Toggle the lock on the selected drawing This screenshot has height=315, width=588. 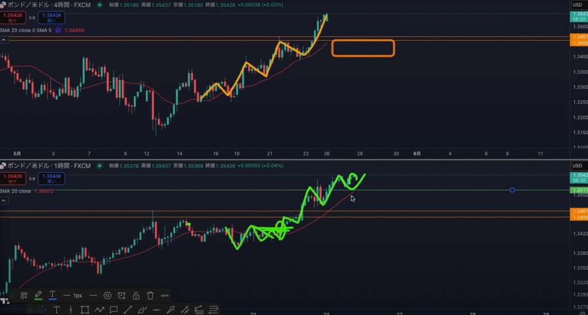136,295
